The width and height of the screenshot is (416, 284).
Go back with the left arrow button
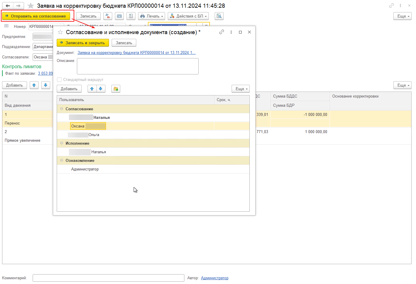(x=8, y=6)
